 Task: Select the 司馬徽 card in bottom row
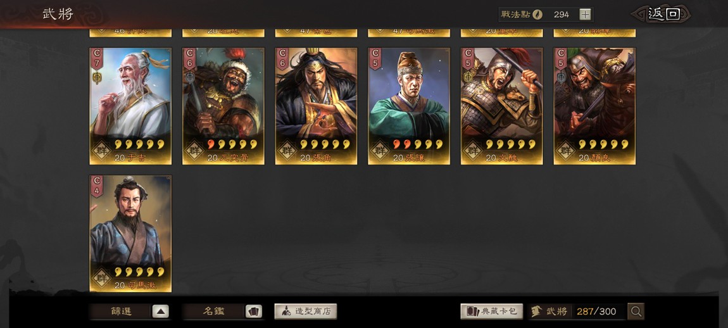pos(130,234)
